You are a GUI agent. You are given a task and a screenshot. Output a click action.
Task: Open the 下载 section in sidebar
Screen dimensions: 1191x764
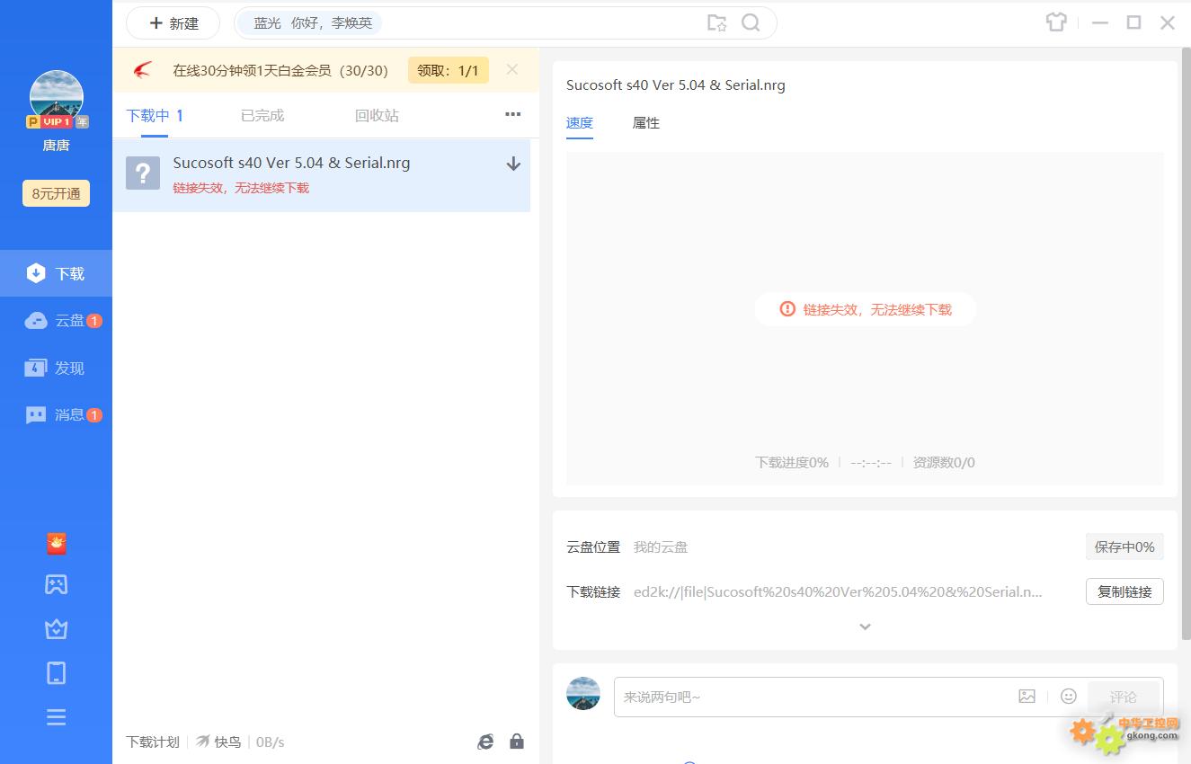[x=56, y=273]
